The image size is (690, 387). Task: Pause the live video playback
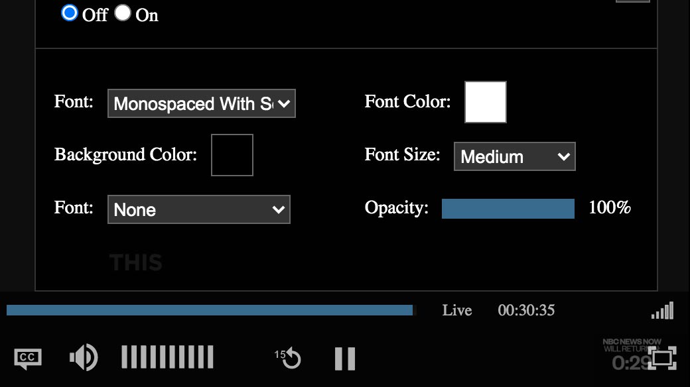coord(345,359)
